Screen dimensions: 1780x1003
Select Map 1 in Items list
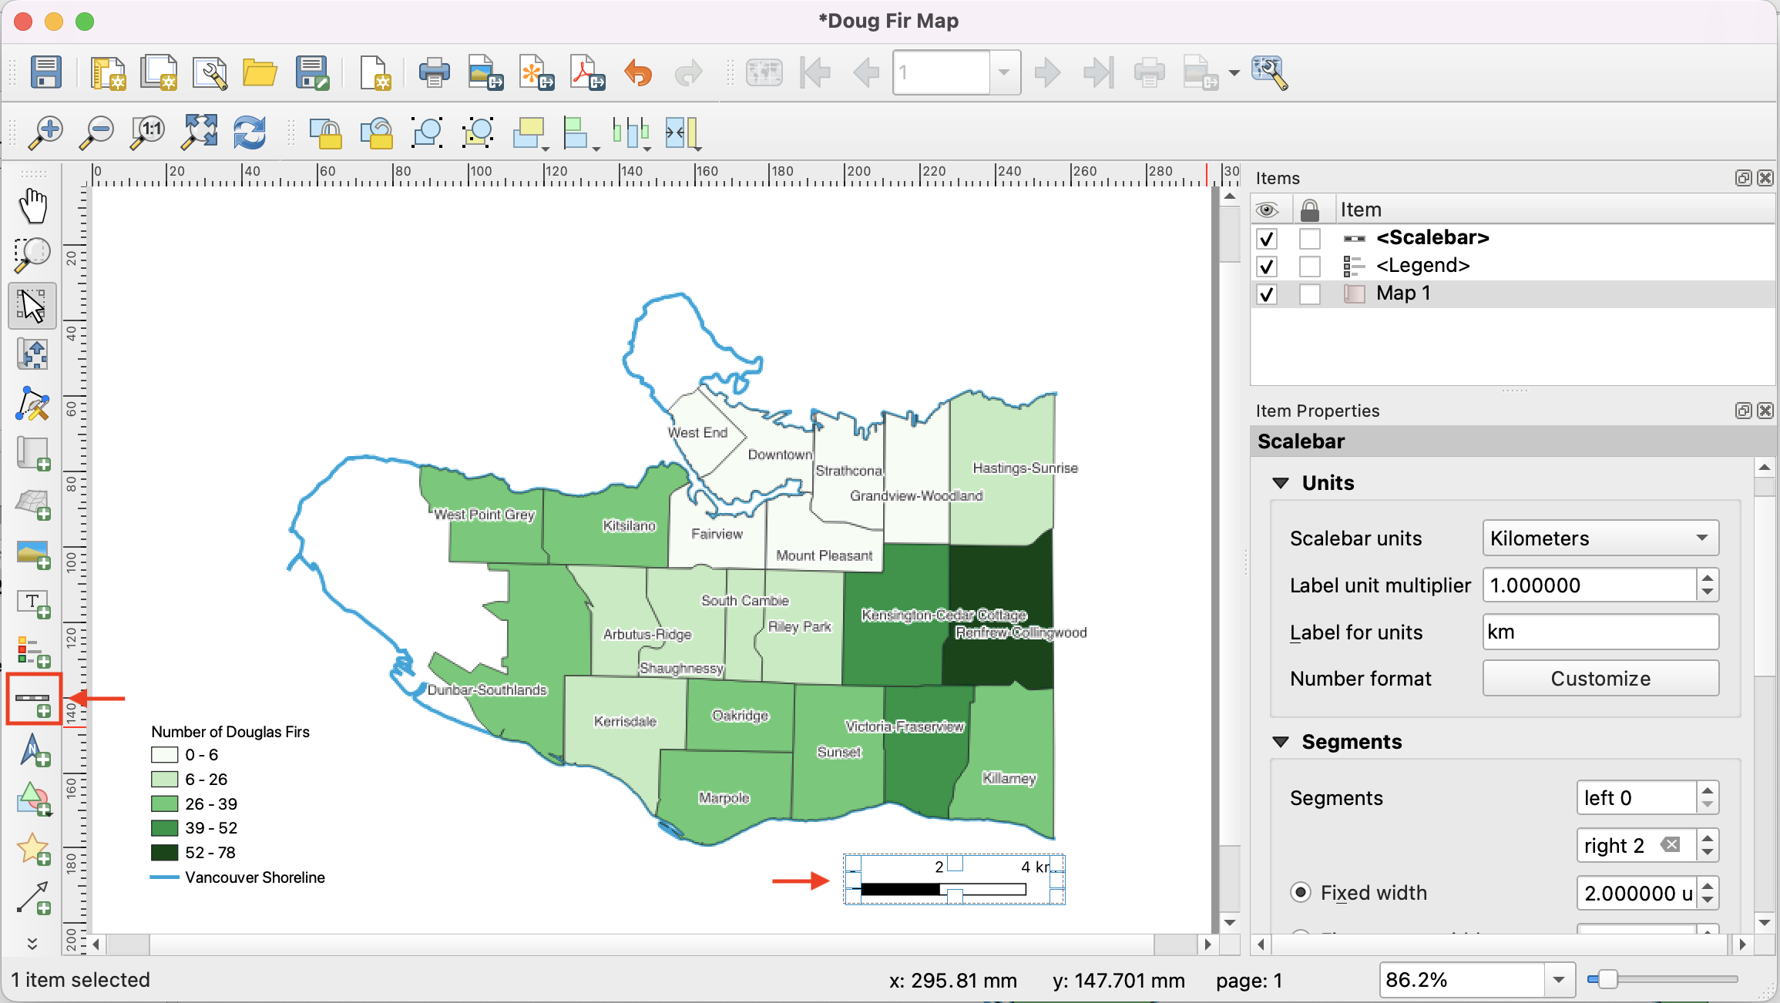point(1402,294)
